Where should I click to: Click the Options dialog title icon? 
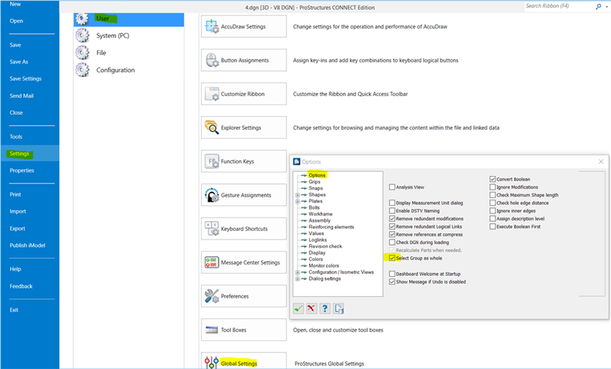pos(296,162)
